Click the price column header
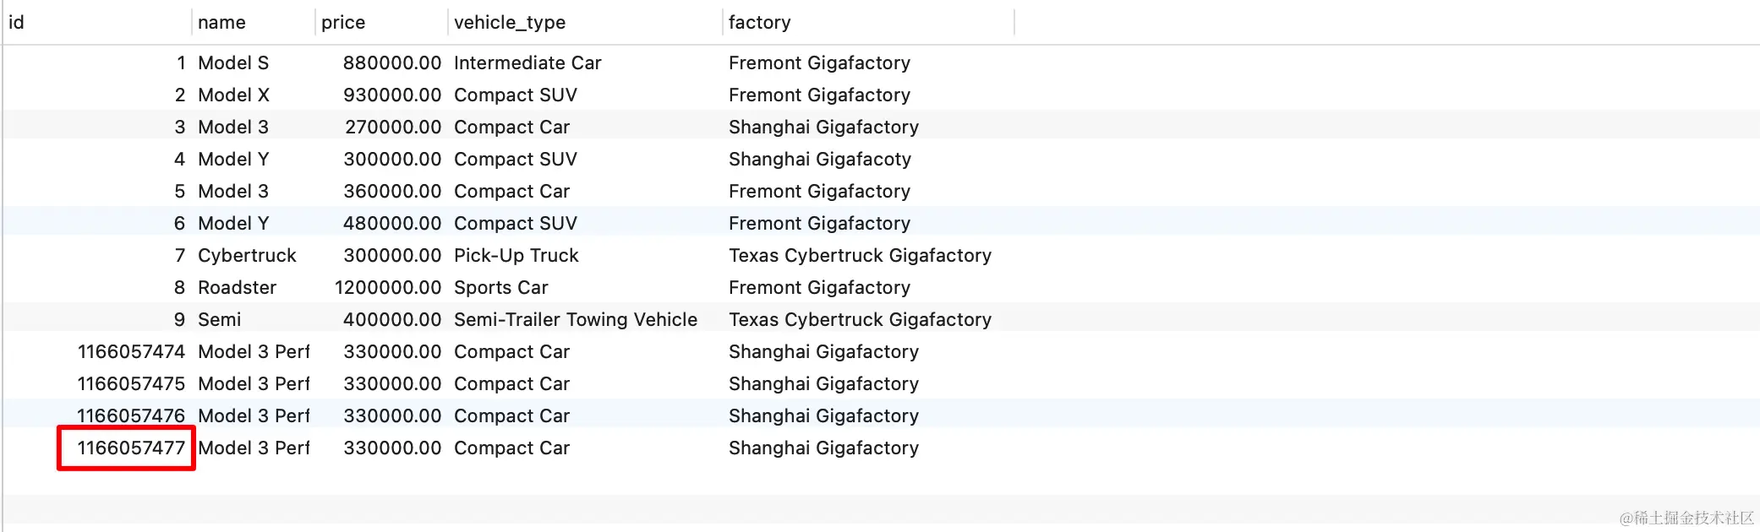1760x532 pixels. [381, 22]
